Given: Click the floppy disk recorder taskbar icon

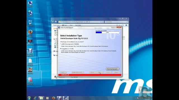Looking at the screenshot, I should [x=60, y=98].
